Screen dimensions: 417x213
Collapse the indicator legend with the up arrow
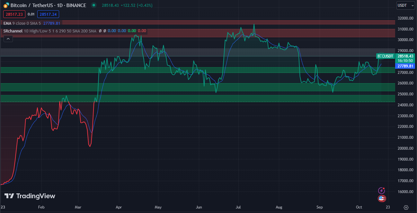coord(8,39)
